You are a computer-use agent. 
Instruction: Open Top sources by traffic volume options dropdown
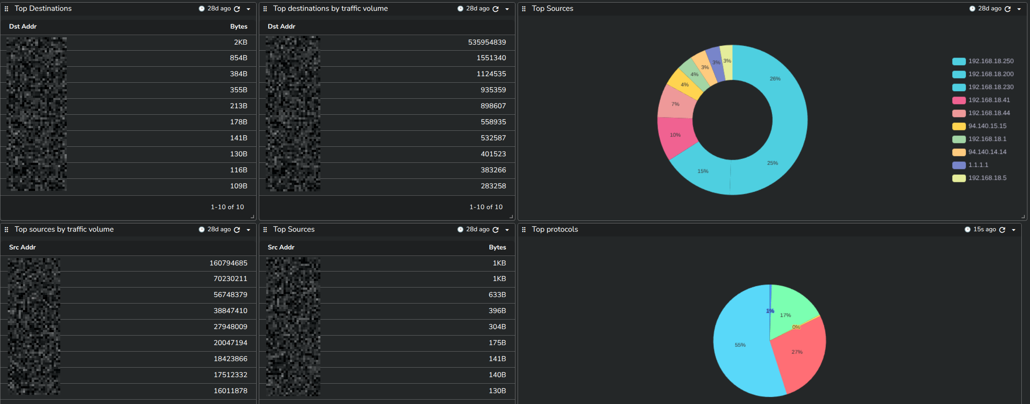coord(248,230)
